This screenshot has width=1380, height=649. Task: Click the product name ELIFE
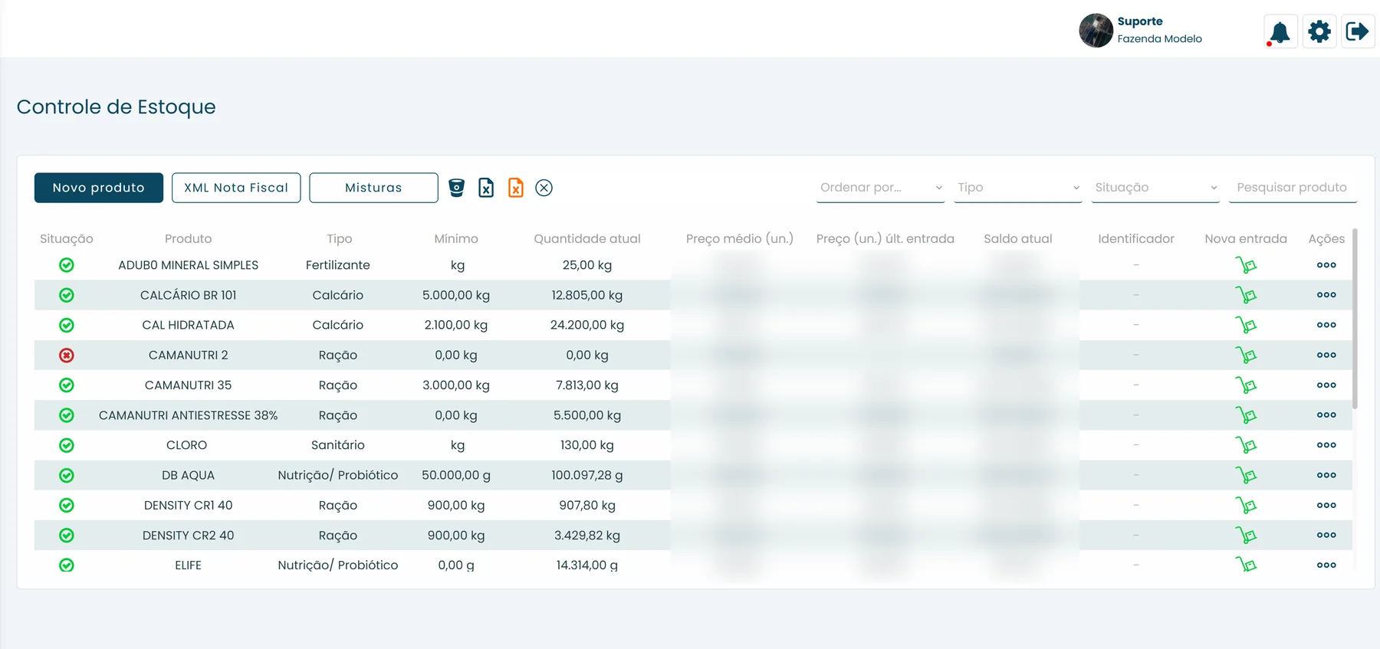click(x=188, y=565)
